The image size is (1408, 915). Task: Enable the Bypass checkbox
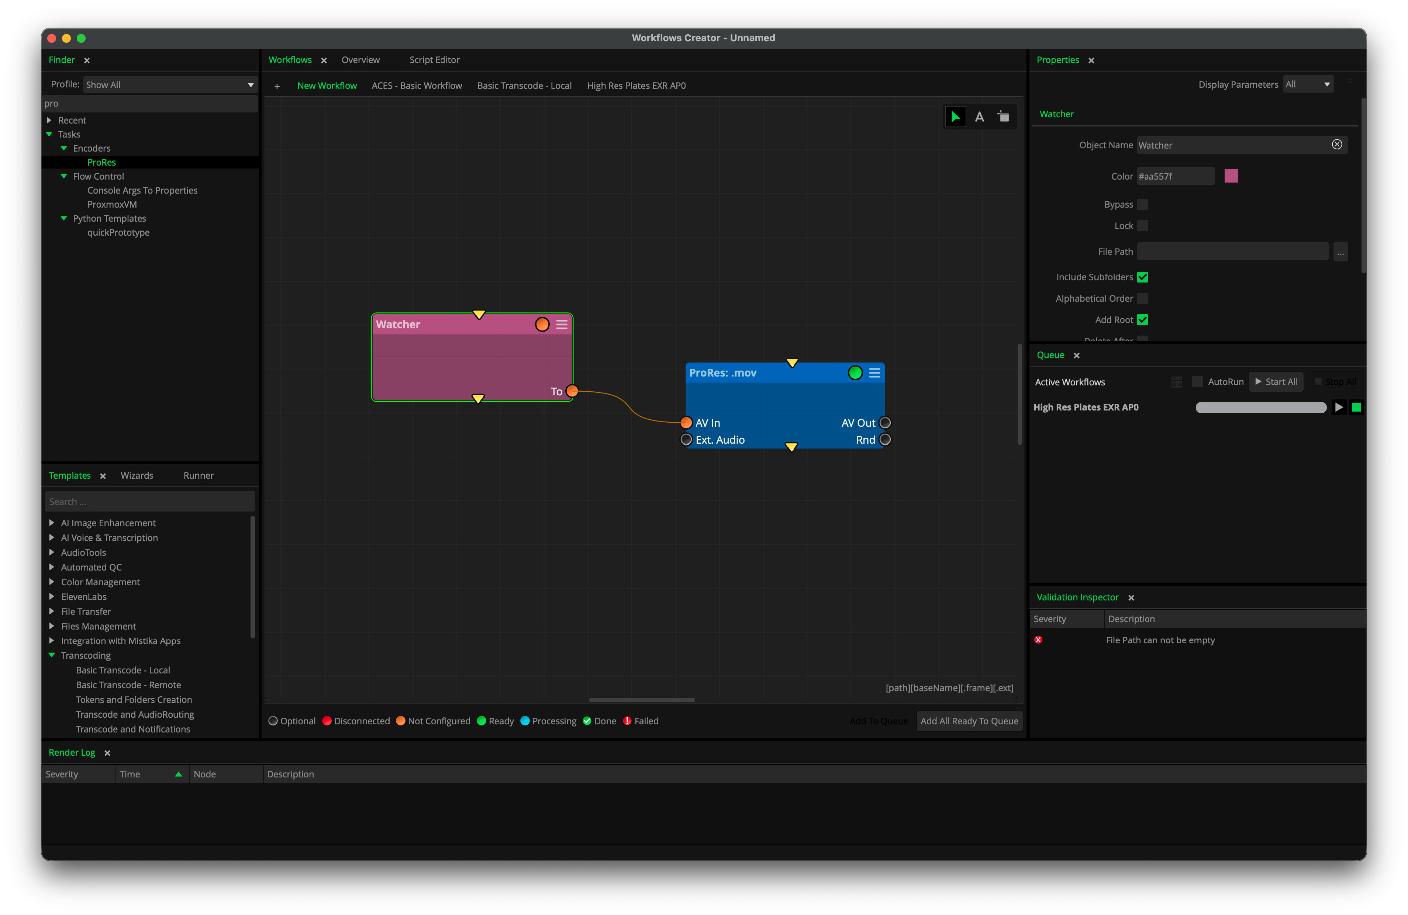tap(1142, 205)
